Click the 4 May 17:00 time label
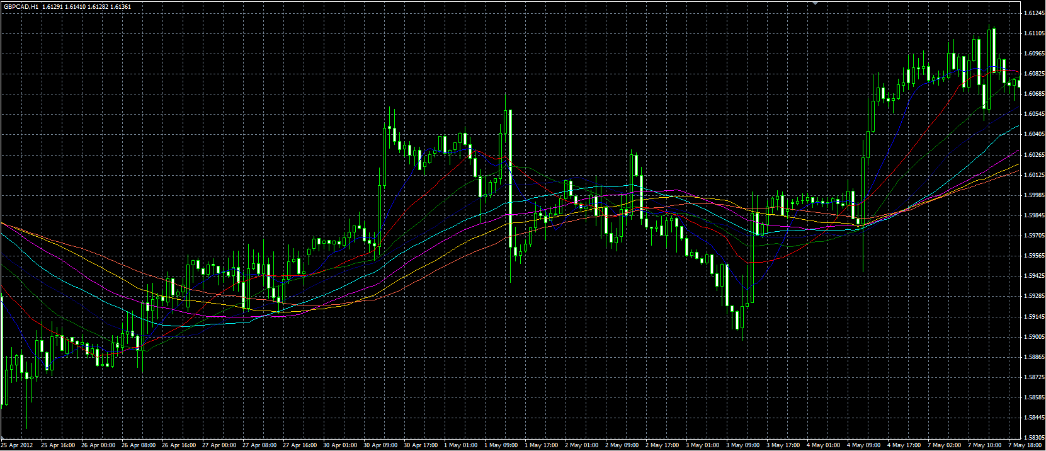1046x451 pixels. [904, 445]
